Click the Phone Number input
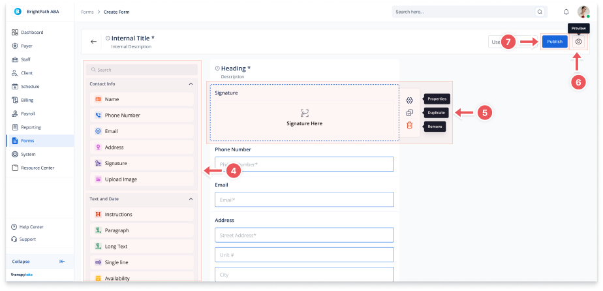The height and width of the screenshot is (291, 603). (304, 164)
